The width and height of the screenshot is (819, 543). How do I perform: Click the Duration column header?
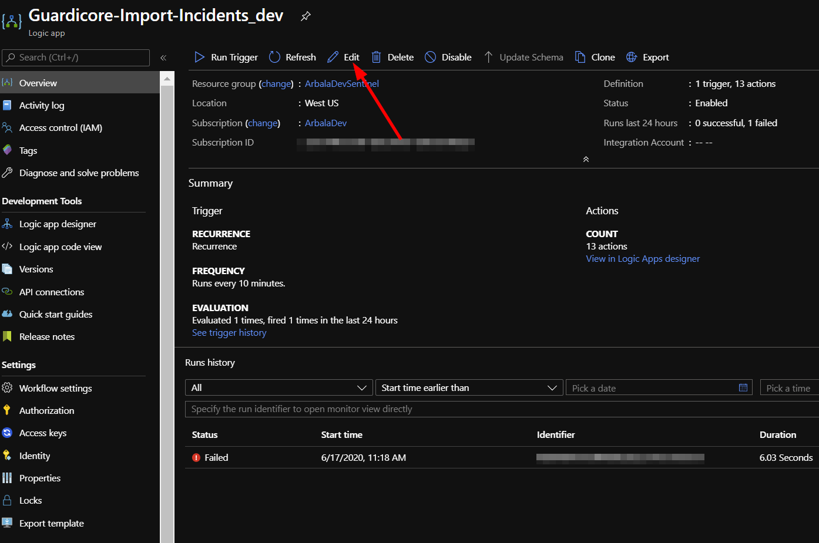(x=778, y=434)
